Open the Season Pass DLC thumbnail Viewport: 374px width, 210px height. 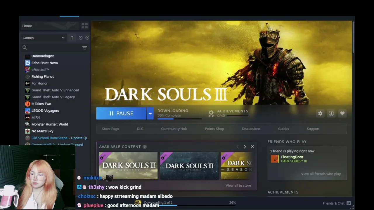point(237,166)
